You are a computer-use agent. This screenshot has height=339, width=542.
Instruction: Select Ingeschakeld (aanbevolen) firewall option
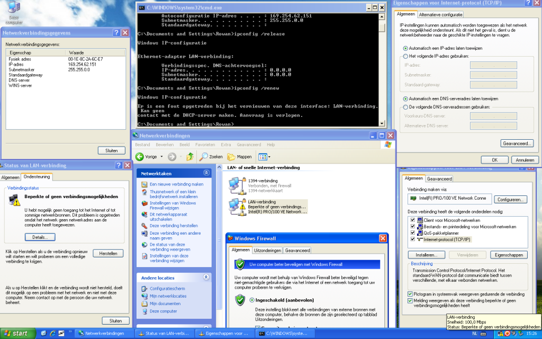252,300
